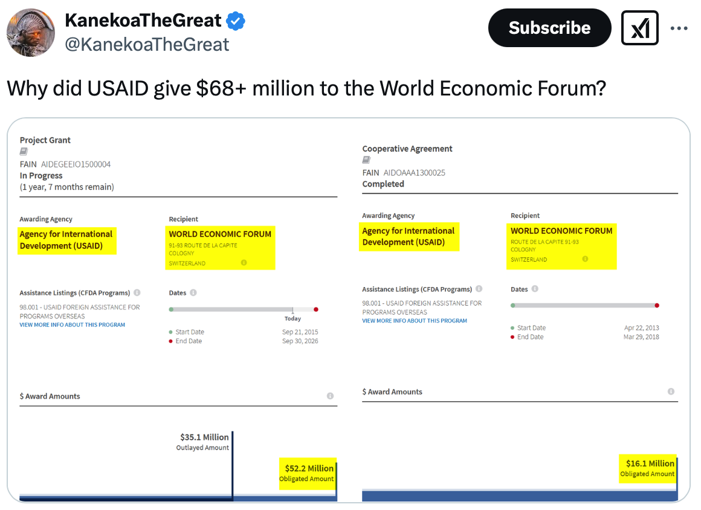Click info icon beside right $ Award Amounts
Viewport: 701px width, 510px height.
(671, 392)
